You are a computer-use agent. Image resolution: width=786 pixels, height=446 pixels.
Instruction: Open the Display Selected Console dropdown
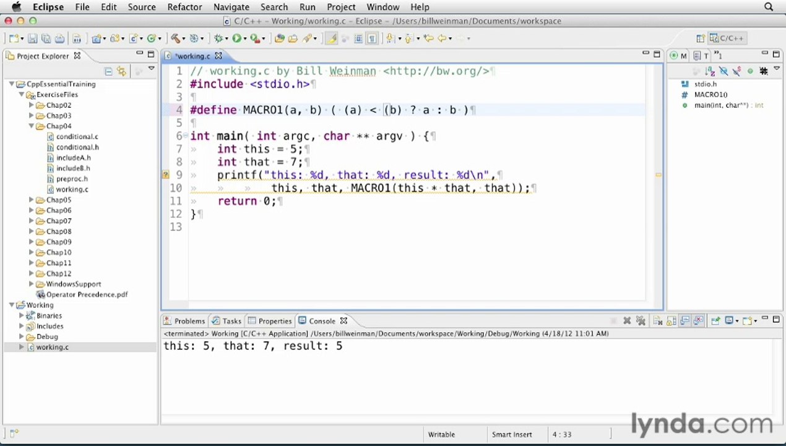[x=738, y=321]
